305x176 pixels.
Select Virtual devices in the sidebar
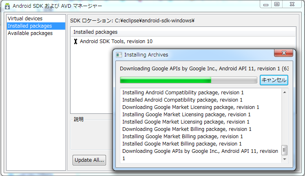tap(25, 19)
